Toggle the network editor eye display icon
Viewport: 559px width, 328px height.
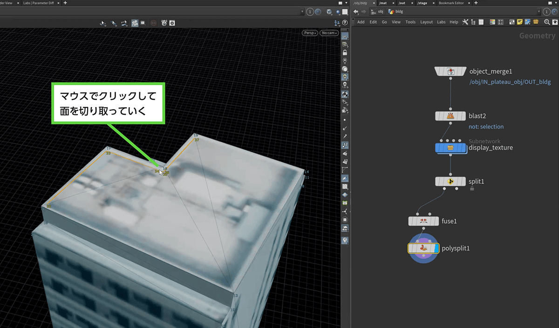555,22
